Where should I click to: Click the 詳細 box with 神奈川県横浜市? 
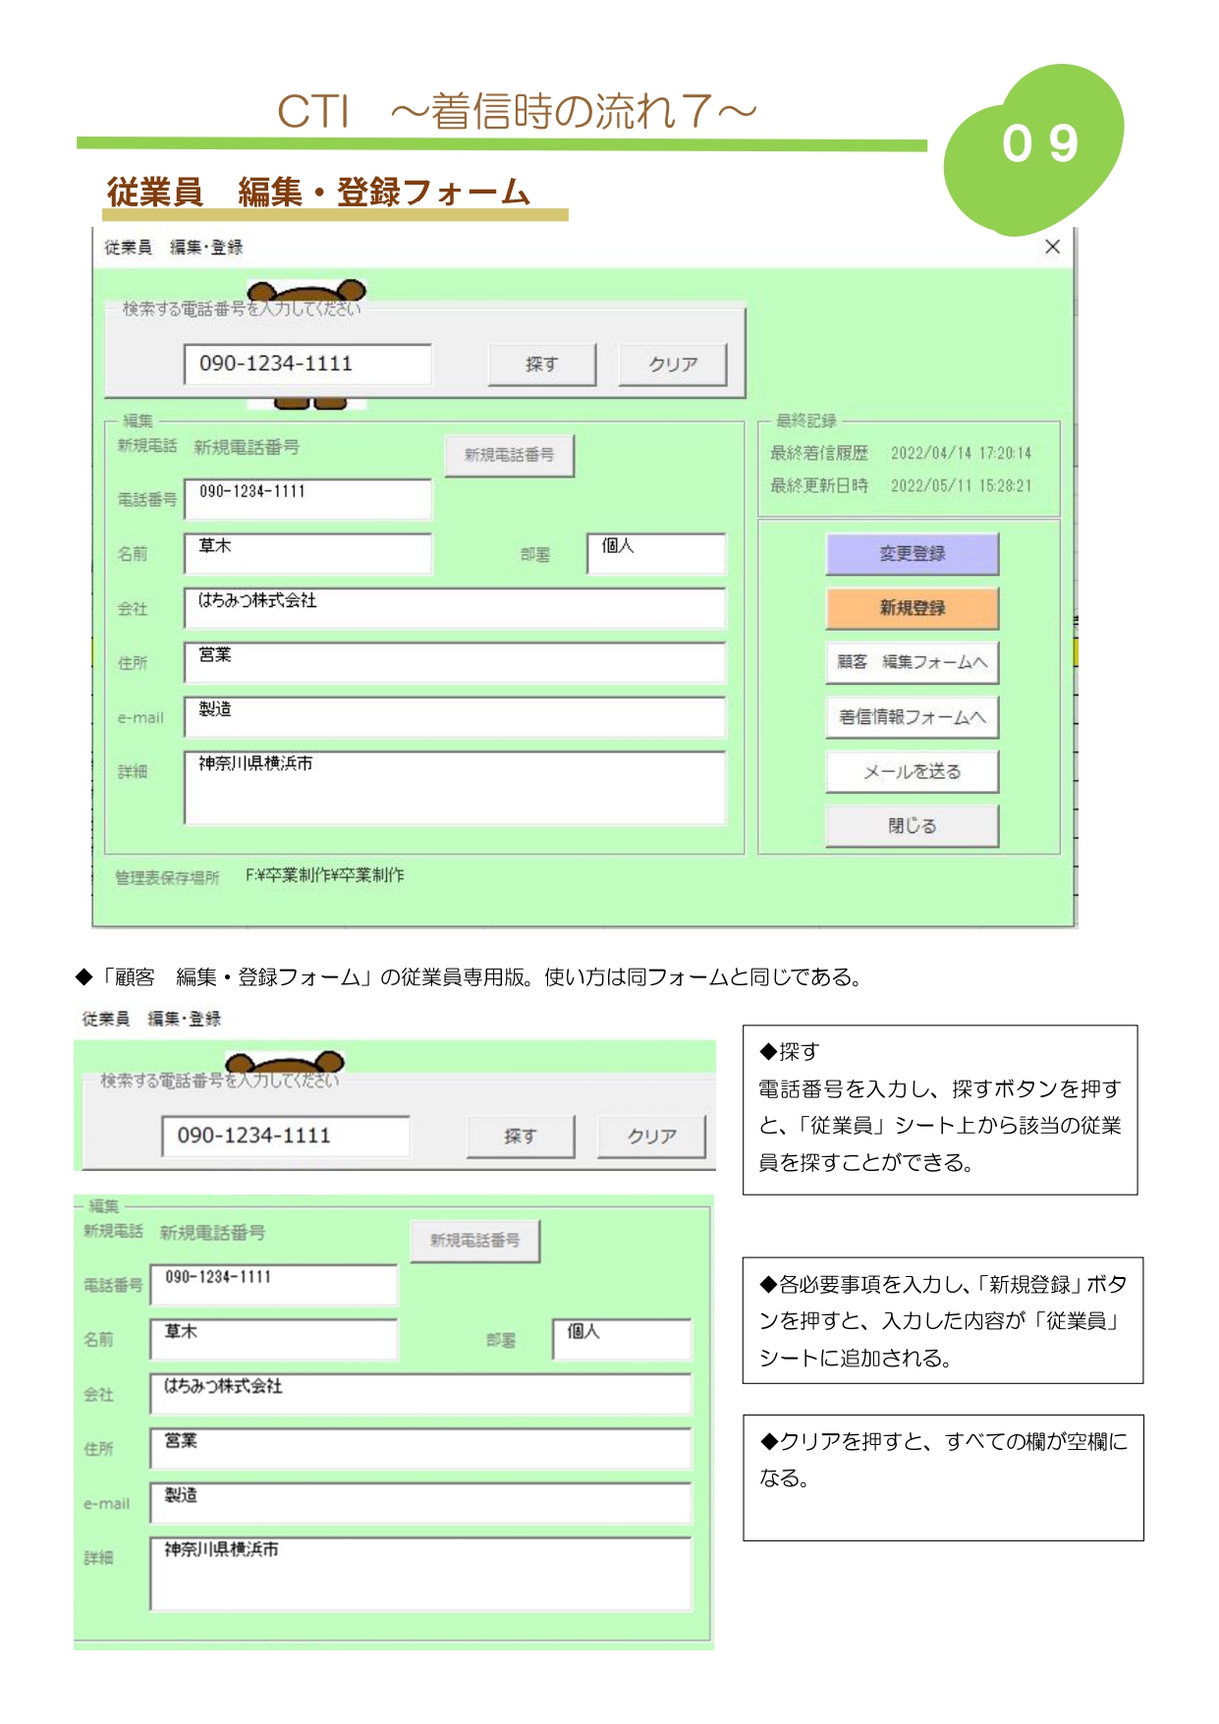454,788
